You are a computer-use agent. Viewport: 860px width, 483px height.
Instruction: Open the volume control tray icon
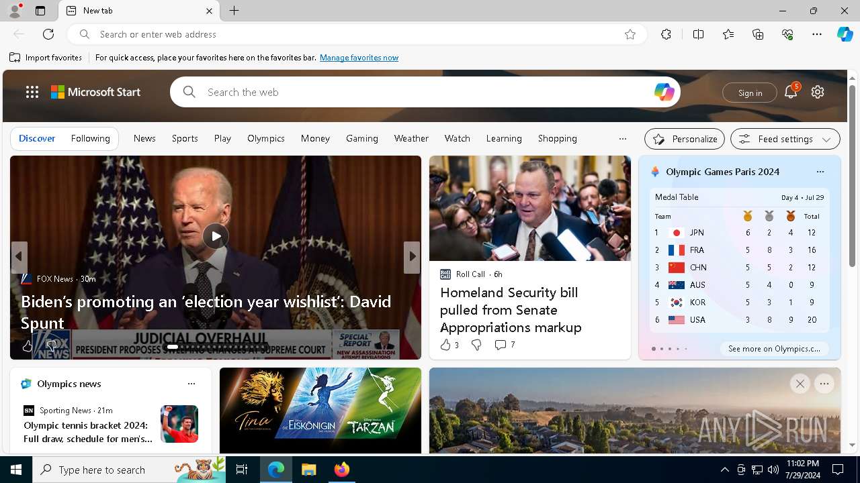click(773, 470)
